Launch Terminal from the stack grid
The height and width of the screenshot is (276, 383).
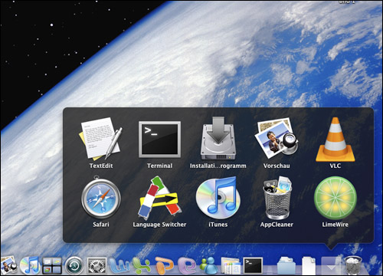coord(159,140)
